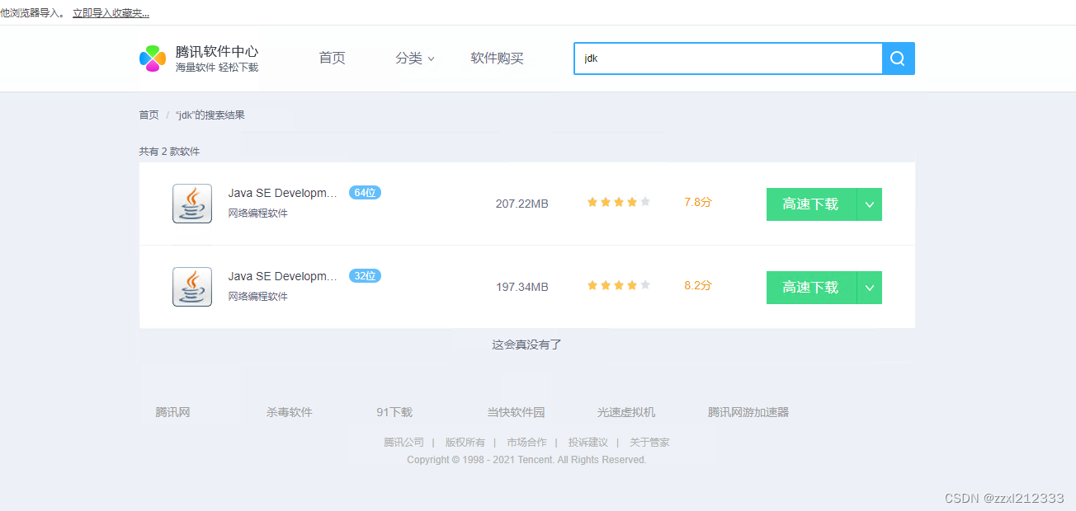Click the Tencent Software Center logo icon

[x=153, y=59]
